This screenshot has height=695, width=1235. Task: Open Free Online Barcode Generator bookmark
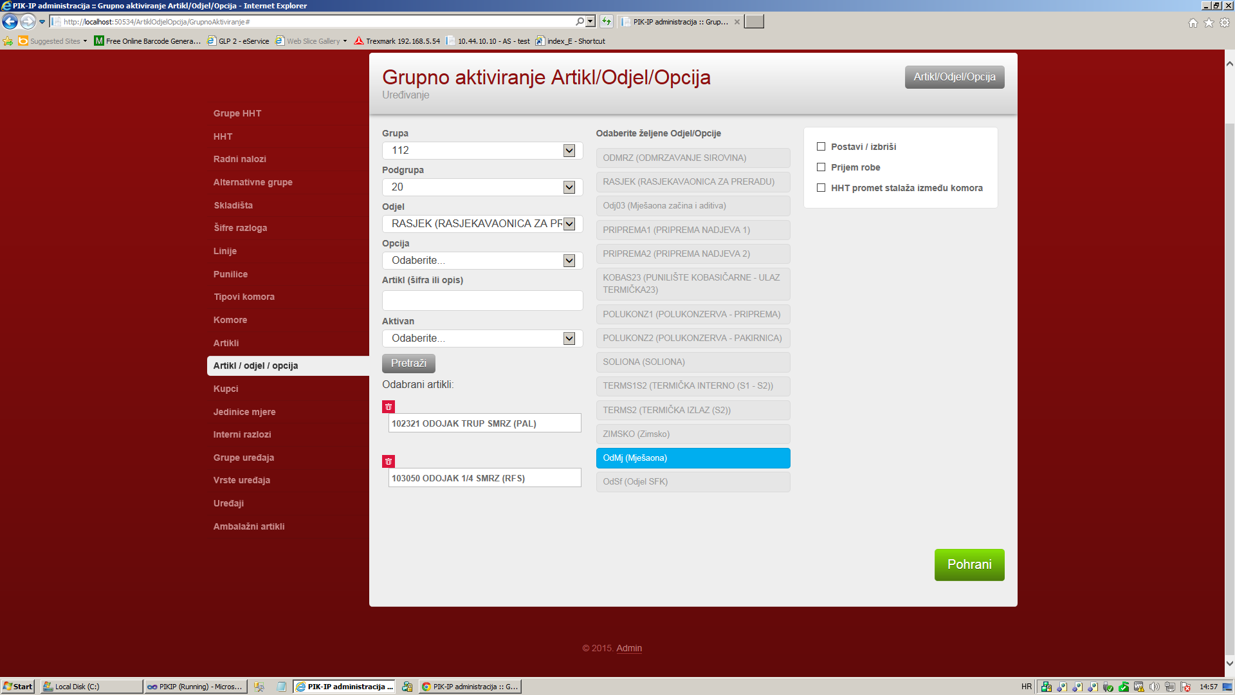click(147, 41)
